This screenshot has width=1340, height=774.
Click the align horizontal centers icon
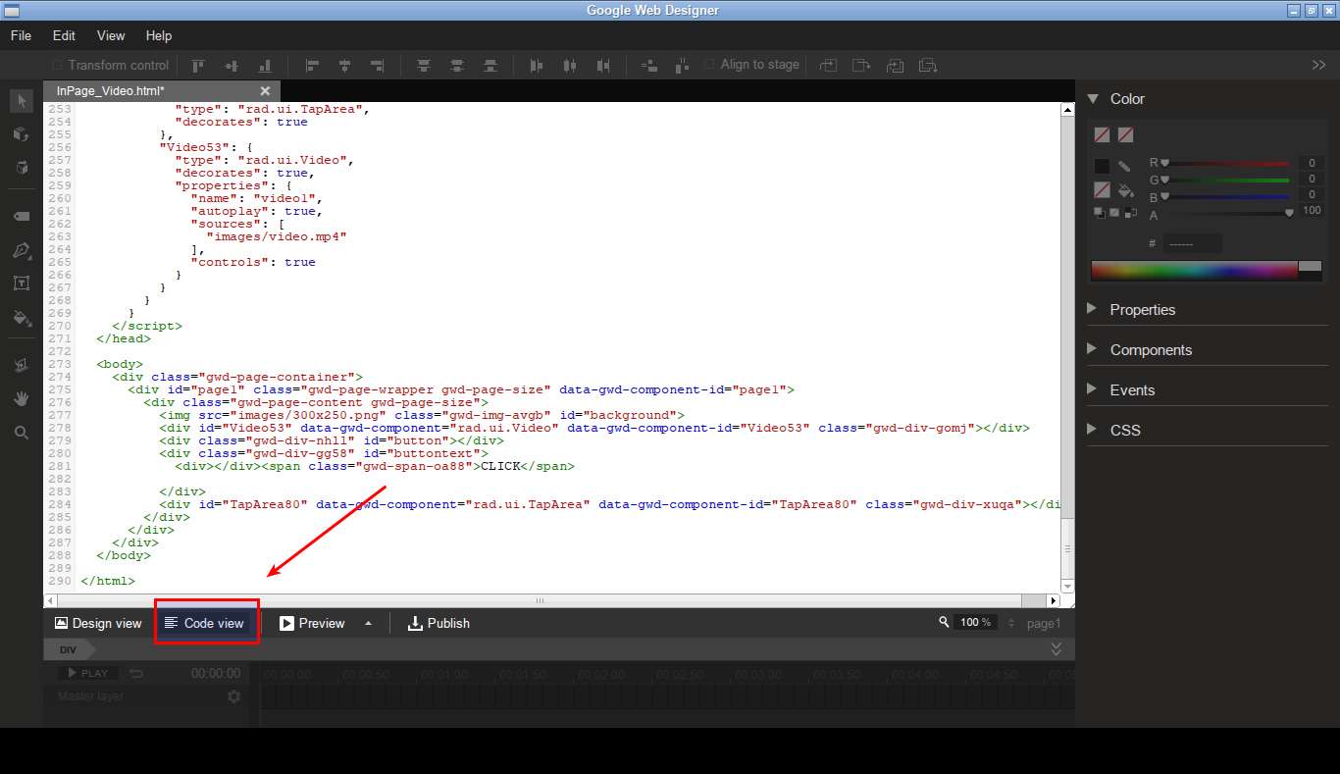[x=344, y=66]
